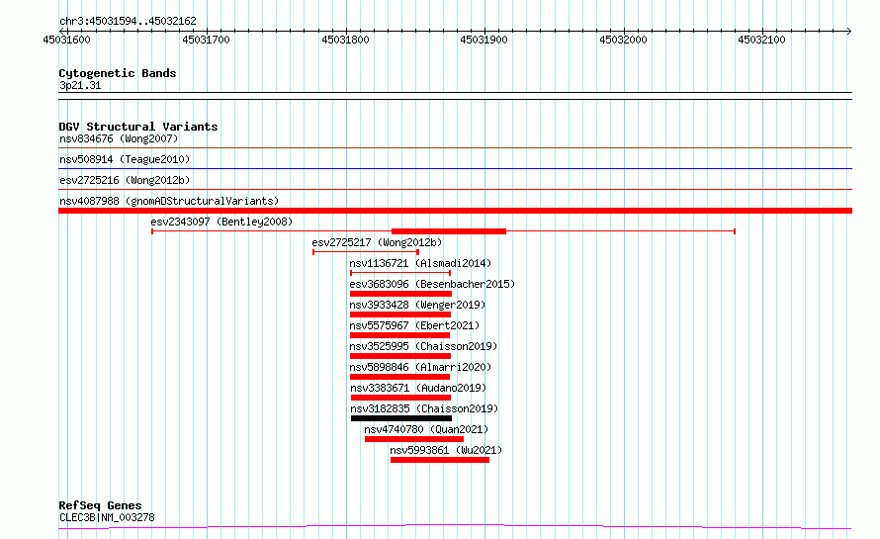Screen dimensions: 880x539
Task: Click the esv3683096 (Besenbacher2015) label
Action: click(x=432, y=284)
